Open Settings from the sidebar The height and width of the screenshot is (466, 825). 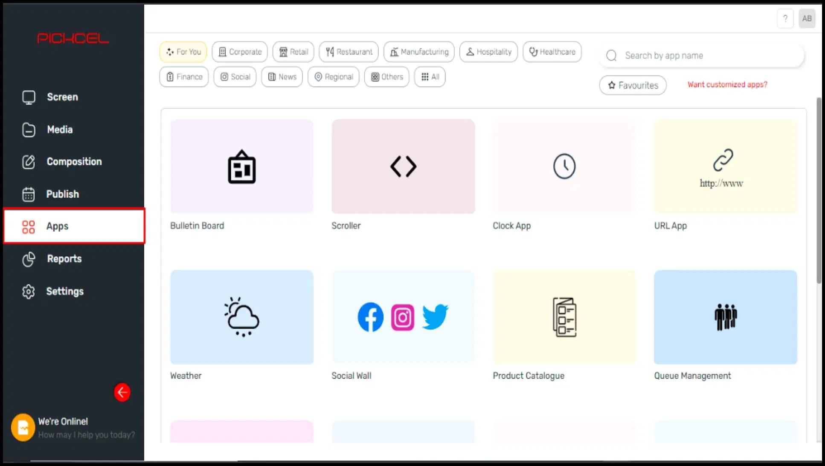64,291
